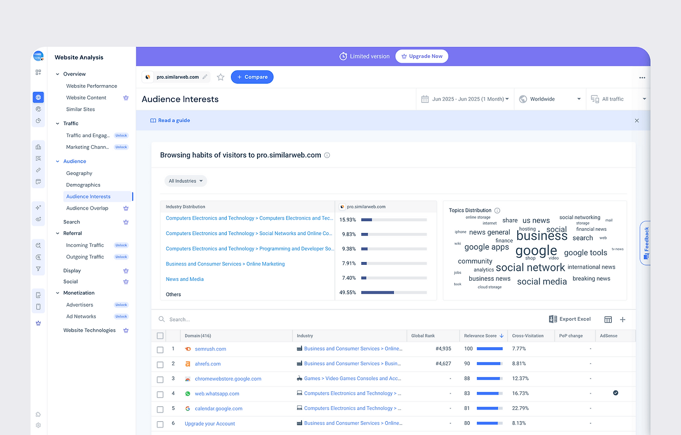Click the semrush.com favicon in row 1
The image size is (681, 435).
tap(188, 349)
